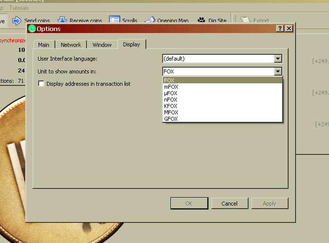Screen dimensions: 329x243
Task: Close the Options dialog
Action: 289,29
